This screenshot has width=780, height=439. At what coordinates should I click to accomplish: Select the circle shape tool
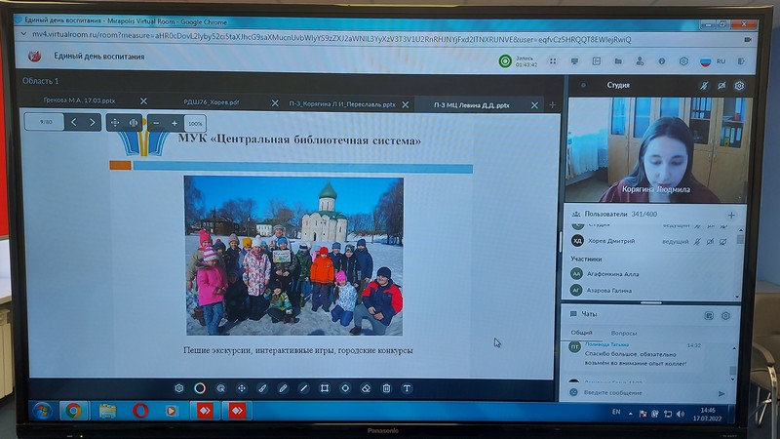(x=345, y=388)
